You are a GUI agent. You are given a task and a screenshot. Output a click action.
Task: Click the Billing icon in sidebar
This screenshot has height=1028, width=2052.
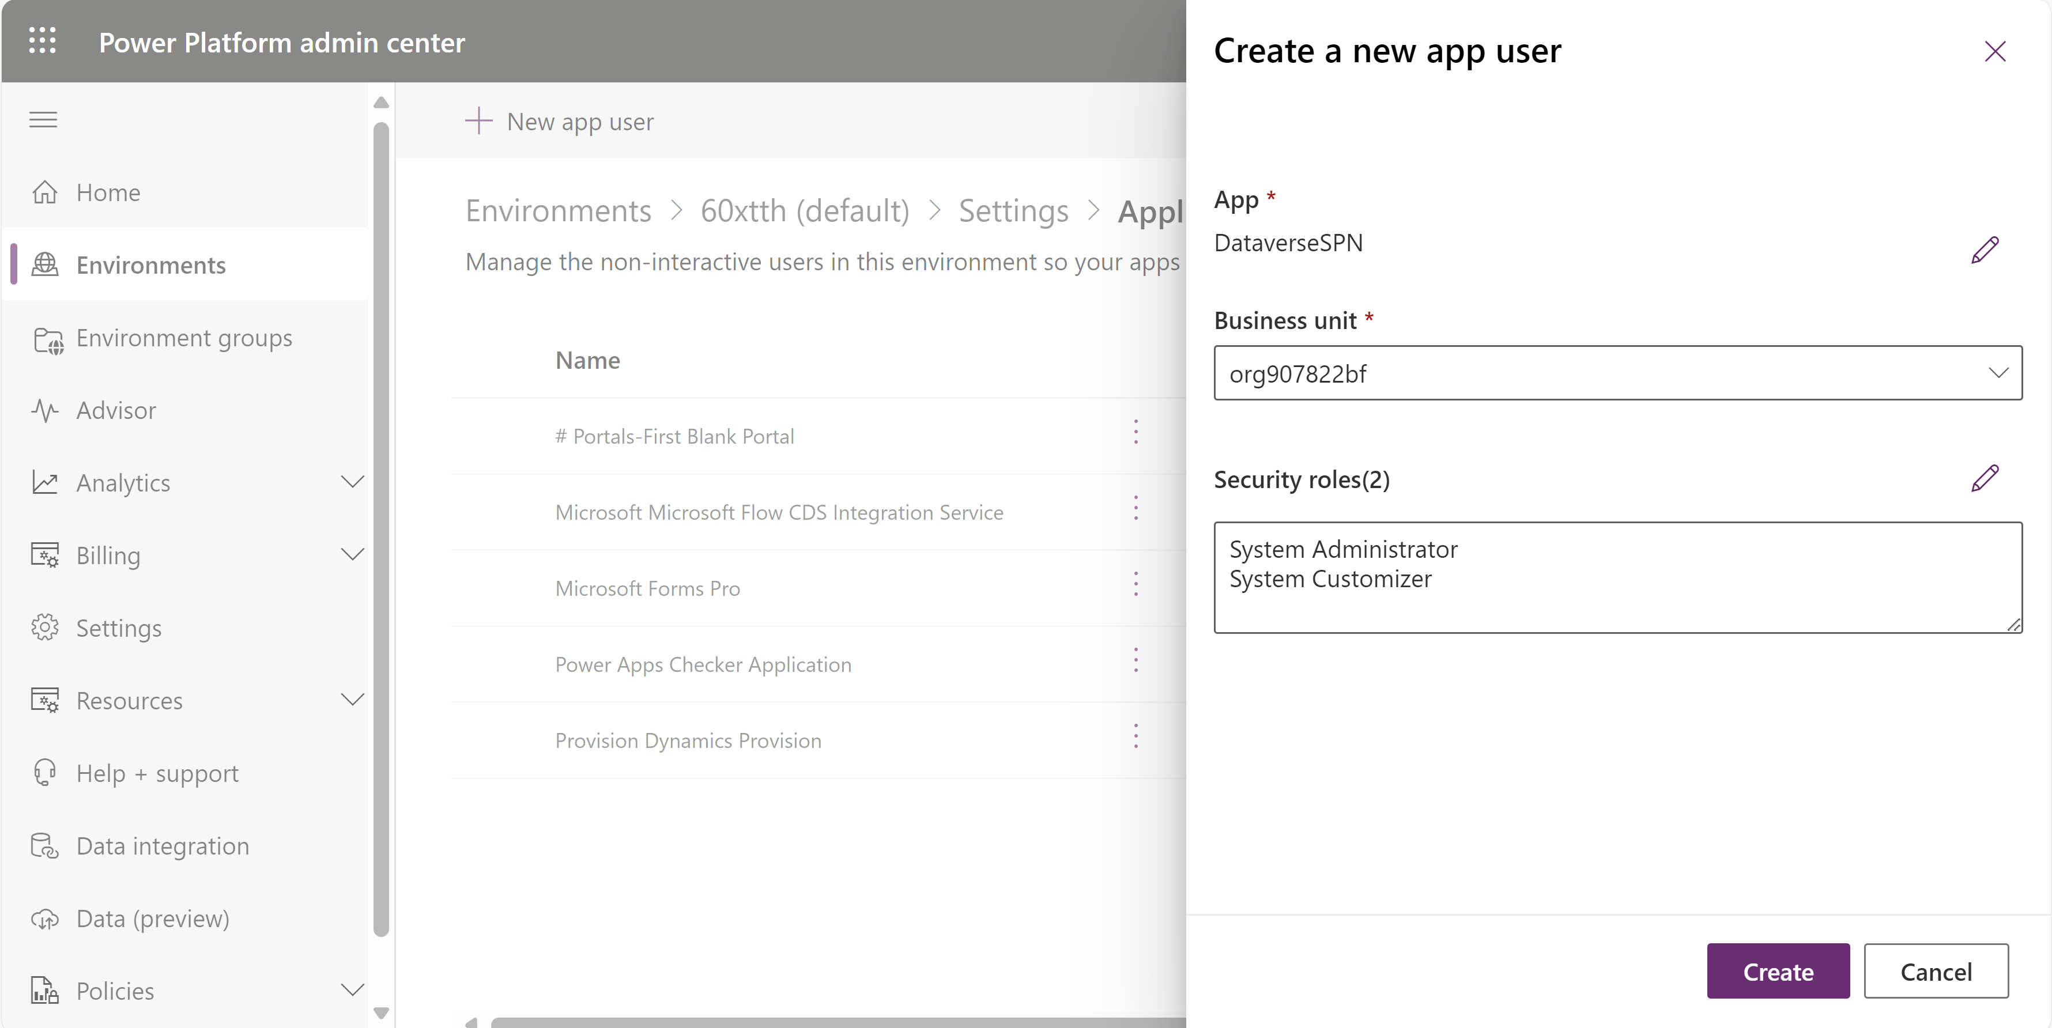[44, 555]
